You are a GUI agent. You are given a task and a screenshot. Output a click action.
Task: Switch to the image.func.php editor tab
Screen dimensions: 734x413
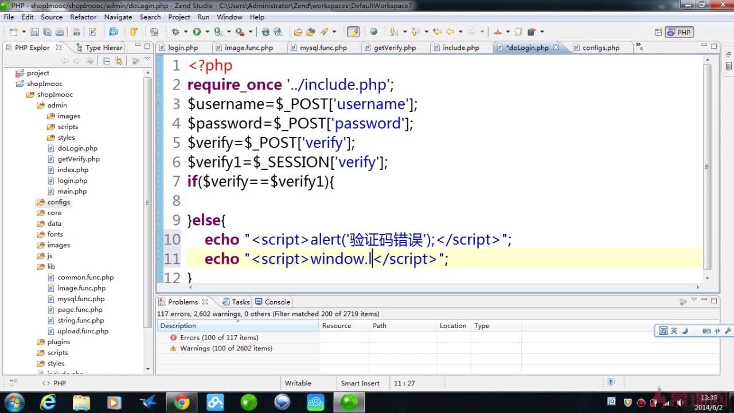coord(248,48)
